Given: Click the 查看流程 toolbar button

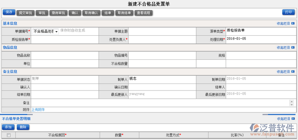Looking at the screenshot, I should (x=143, y=13).
